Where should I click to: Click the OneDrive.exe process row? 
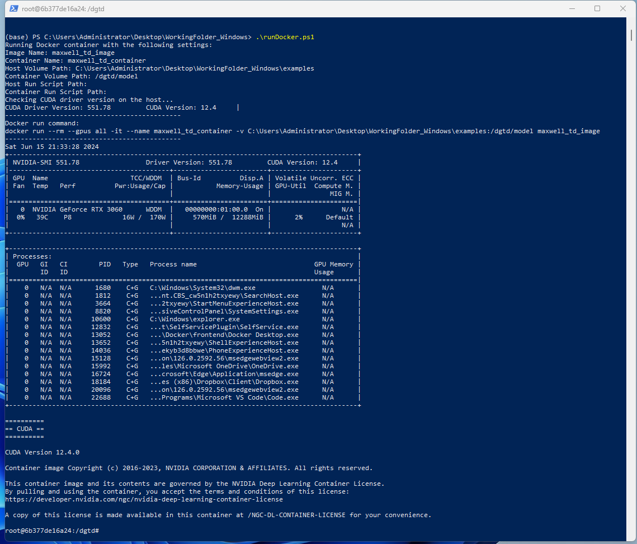[x=183, y=366]
